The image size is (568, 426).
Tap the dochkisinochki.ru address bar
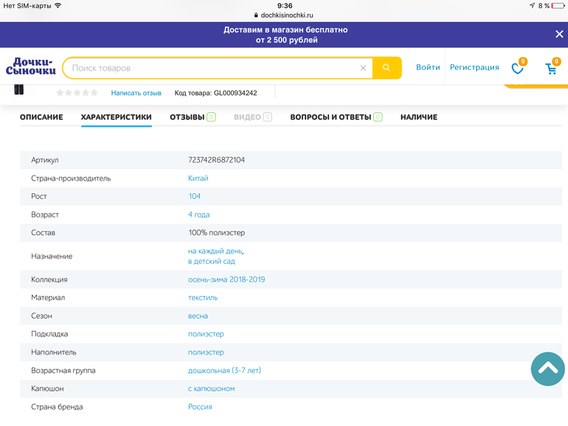click(285, 15)
